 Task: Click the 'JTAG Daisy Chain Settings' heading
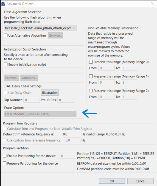point(23,86)
